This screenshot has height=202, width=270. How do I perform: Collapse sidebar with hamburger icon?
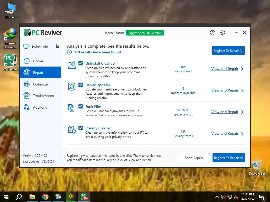(57, 46)
